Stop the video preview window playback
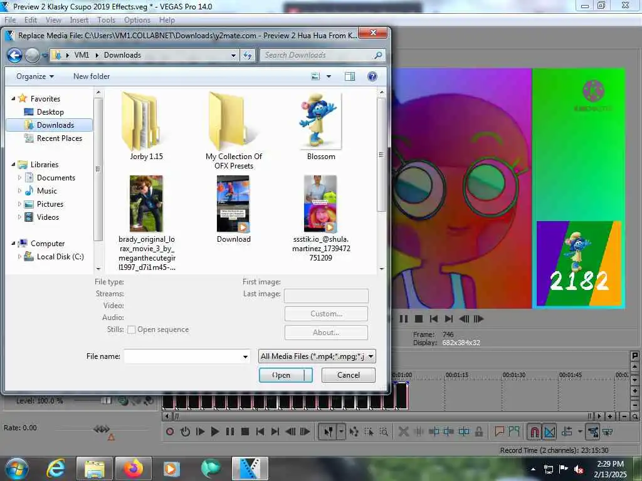The width and height of the screenshot is (642, 481). 418,319
